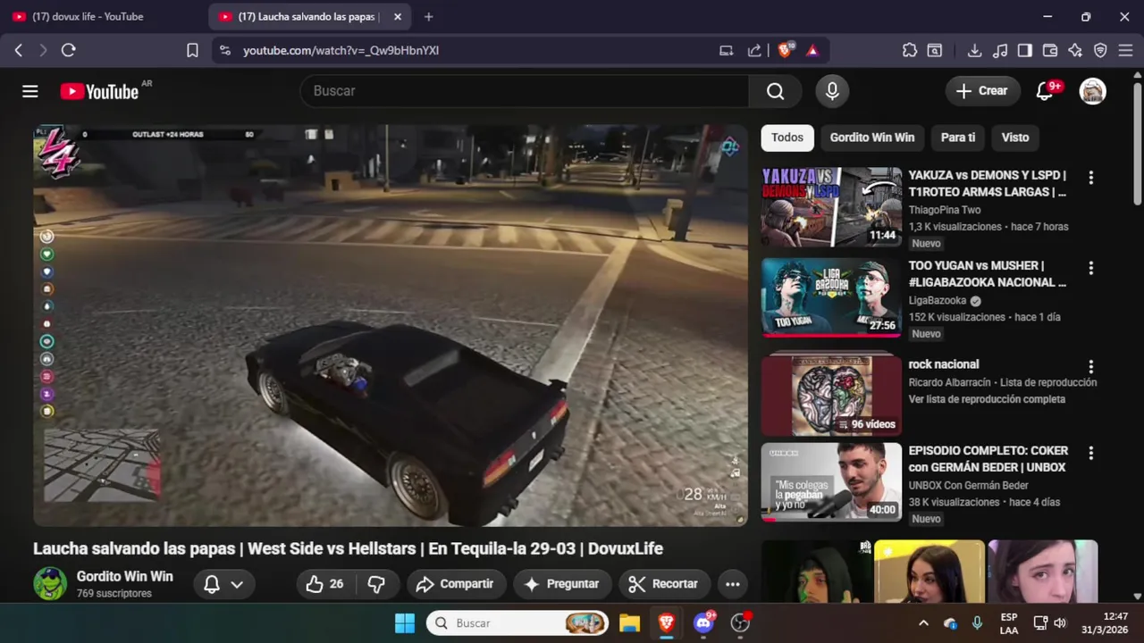The height and width of the screenshot is (643, 1144).
Task: Toggle the browser sidebar panel
Action: point(1025,51)
